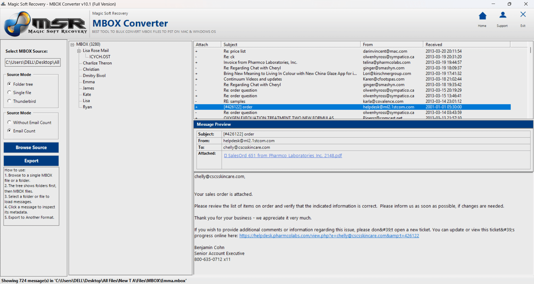Click the To address chelly@cscsskincare.com

(x=247, y=147)
